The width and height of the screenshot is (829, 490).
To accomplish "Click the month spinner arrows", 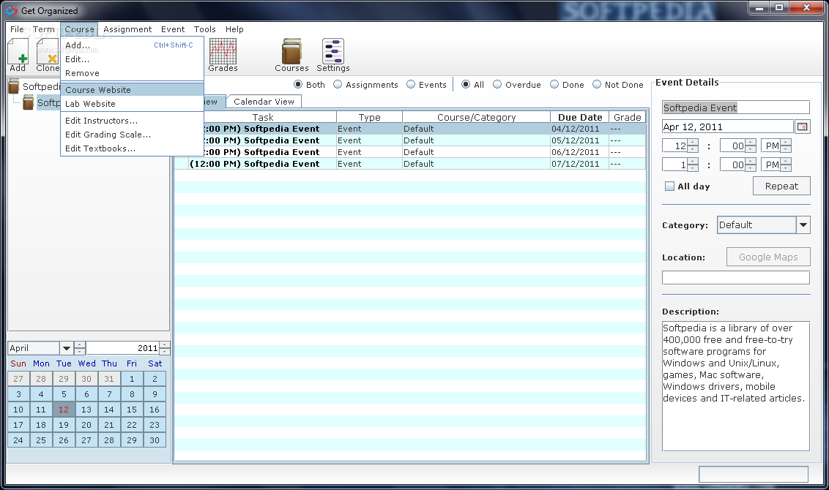I will [80, 348].
